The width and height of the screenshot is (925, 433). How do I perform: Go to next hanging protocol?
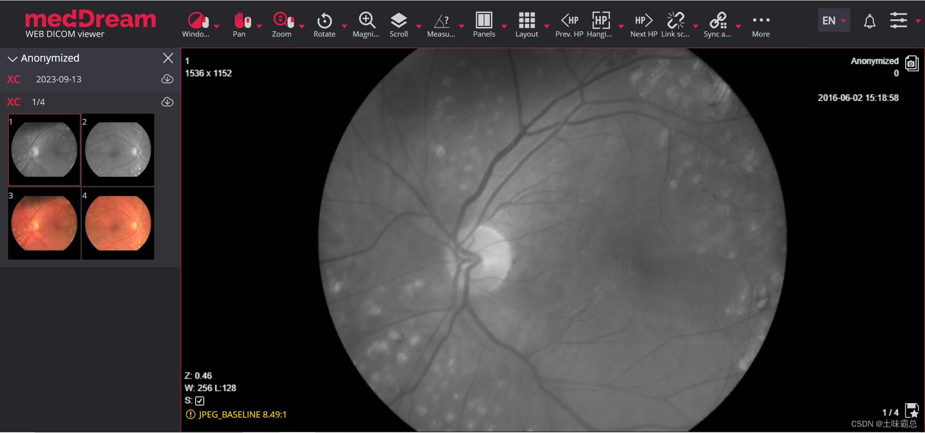tap(644, 25)
